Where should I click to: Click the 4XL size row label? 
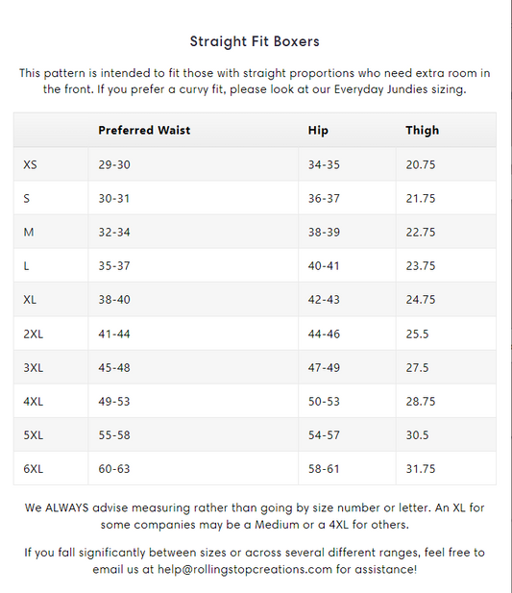(34, 401)
